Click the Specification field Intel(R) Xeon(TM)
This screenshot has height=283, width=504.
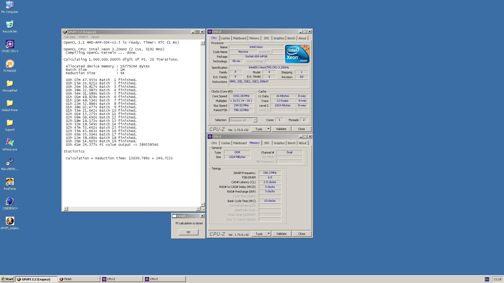coord(269,68)
